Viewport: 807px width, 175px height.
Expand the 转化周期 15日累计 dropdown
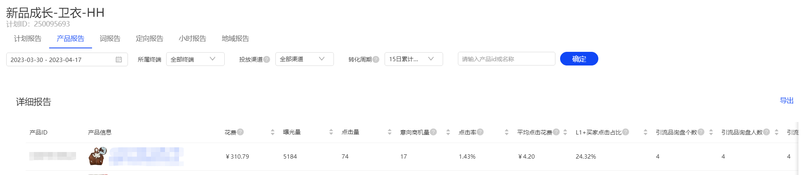(413, 59)
